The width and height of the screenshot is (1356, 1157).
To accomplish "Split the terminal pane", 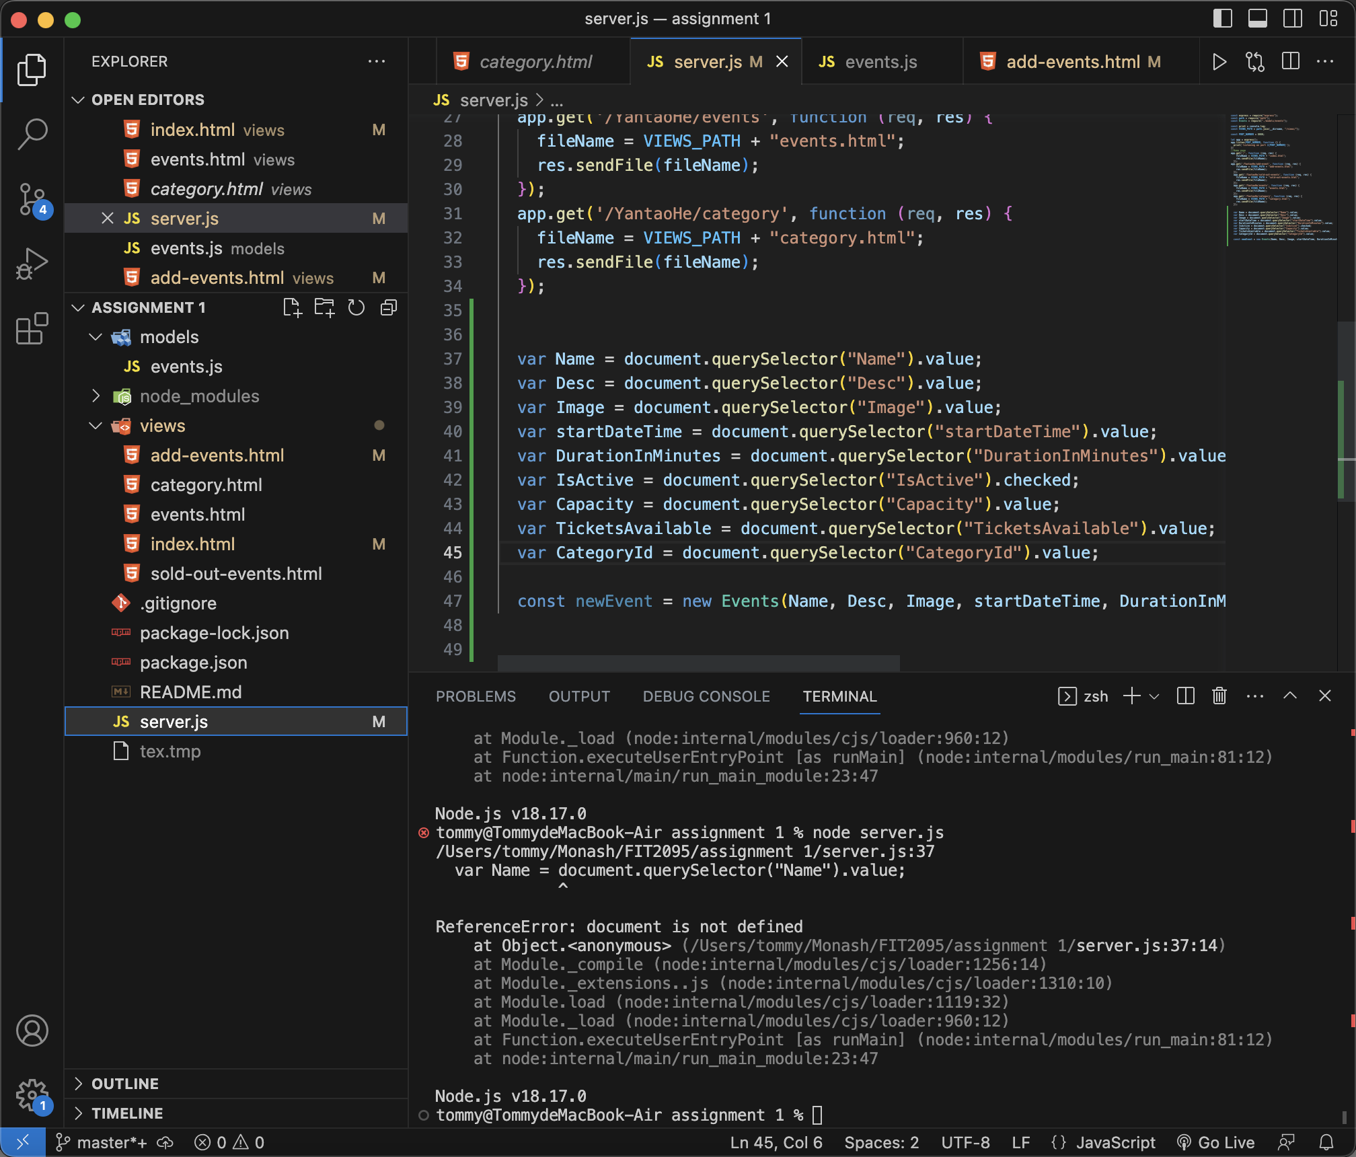I will [1186, 696].
